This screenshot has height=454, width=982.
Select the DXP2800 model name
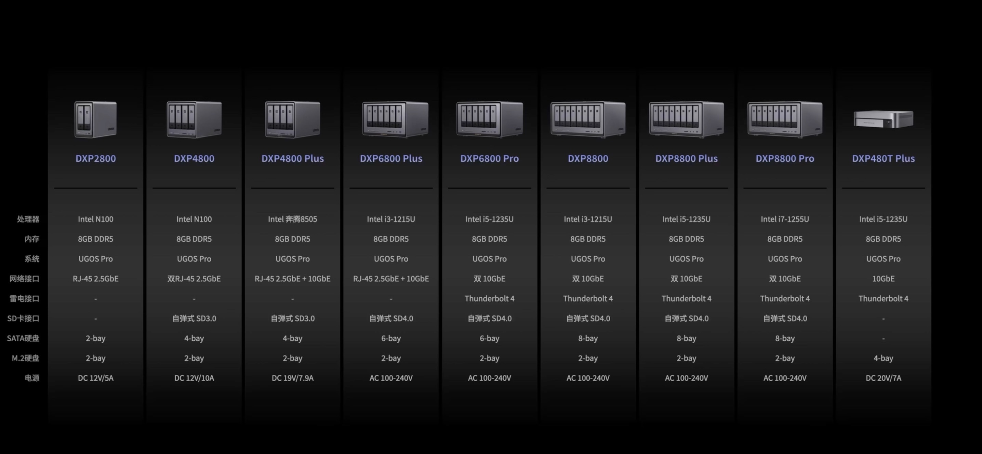point(96,158)
